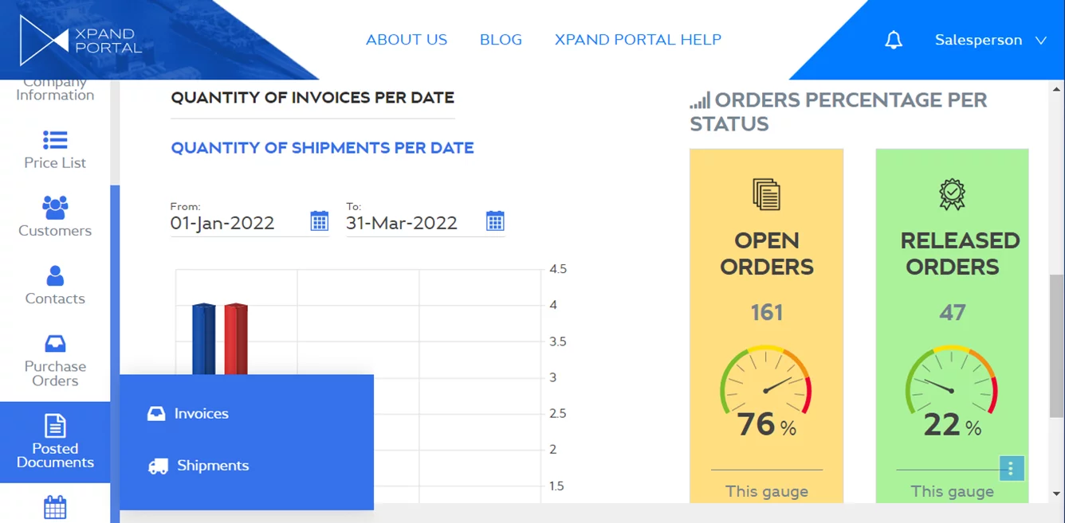This screenshot has height=523, width=1065.
Task: Expand Quantity of Invoices Per Date section
Action: tap(312, 98)
